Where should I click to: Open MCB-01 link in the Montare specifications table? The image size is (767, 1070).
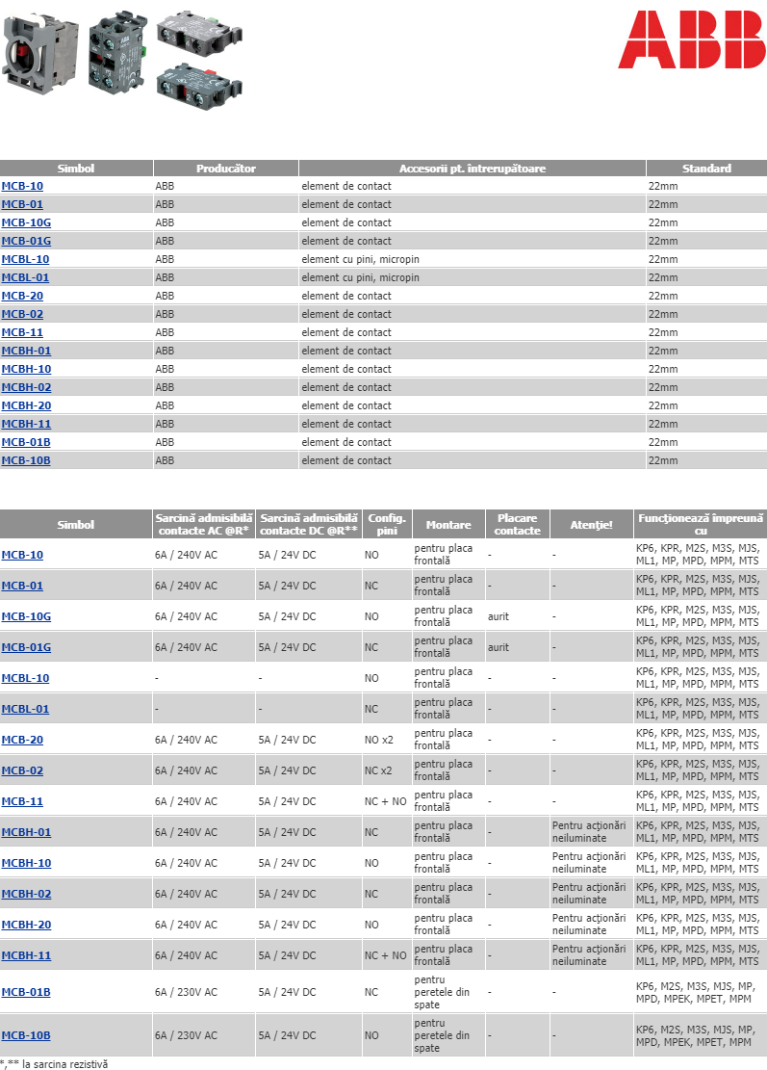pos(22,586)
